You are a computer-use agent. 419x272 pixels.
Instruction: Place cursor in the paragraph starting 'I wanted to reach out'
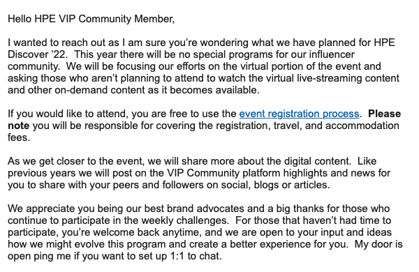pos(204,66)
